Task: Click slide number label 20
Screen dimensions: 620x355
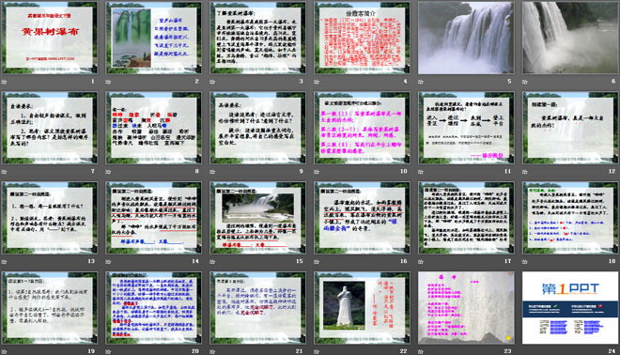Action: 195,351
